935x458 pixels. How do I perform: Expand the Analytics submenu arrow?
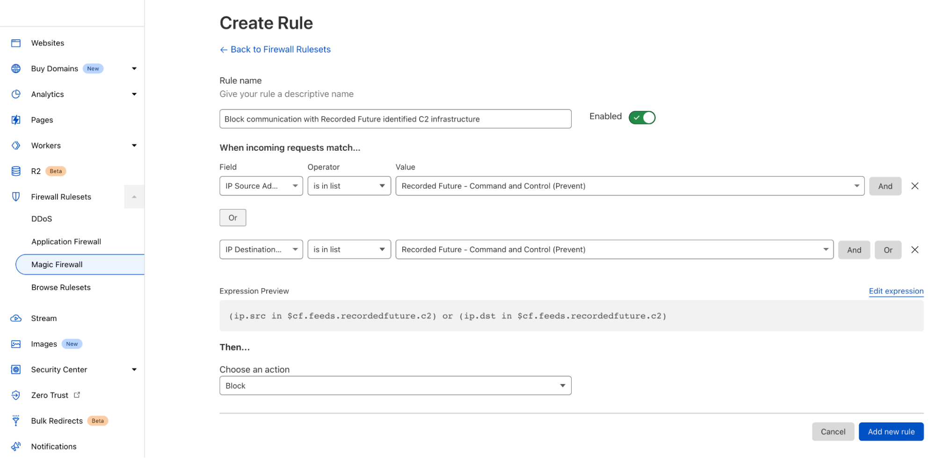(134, 95)
